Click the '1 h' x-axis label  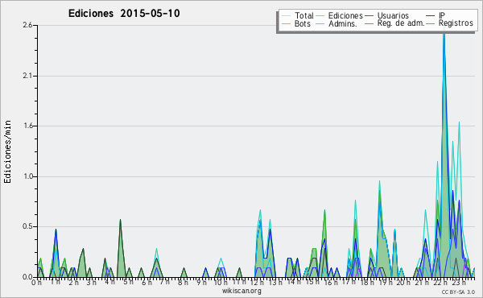coord(55,282)
